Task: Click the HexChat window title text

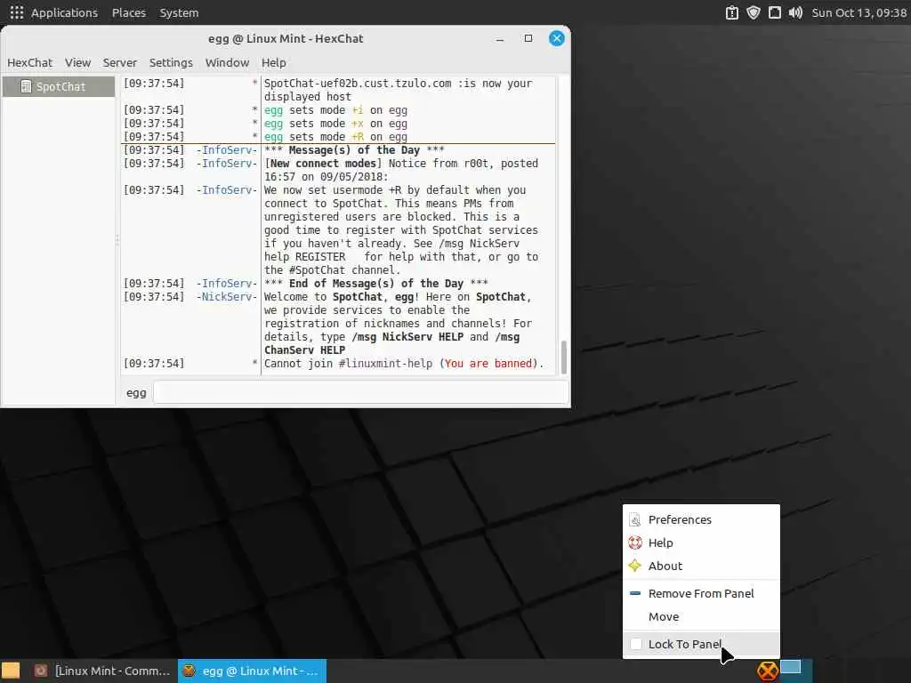Action: tap(286, 39)
